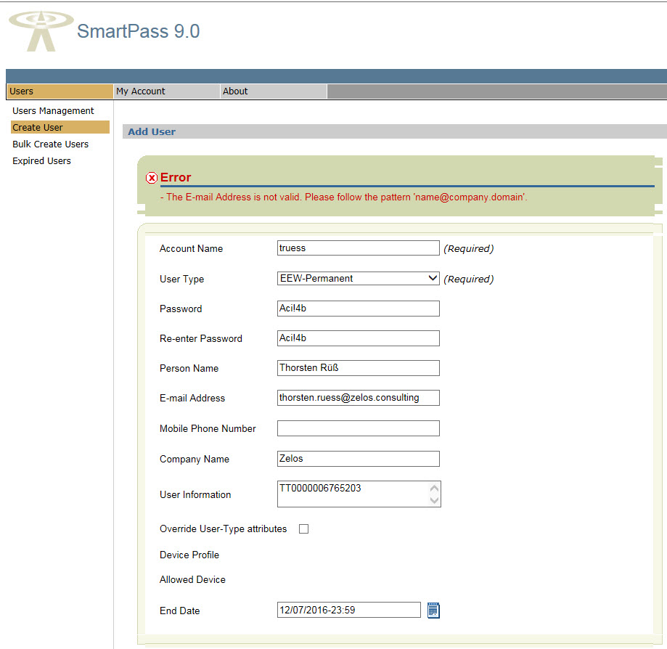
Task: Open the Users tab
Action: pos(60,91)
